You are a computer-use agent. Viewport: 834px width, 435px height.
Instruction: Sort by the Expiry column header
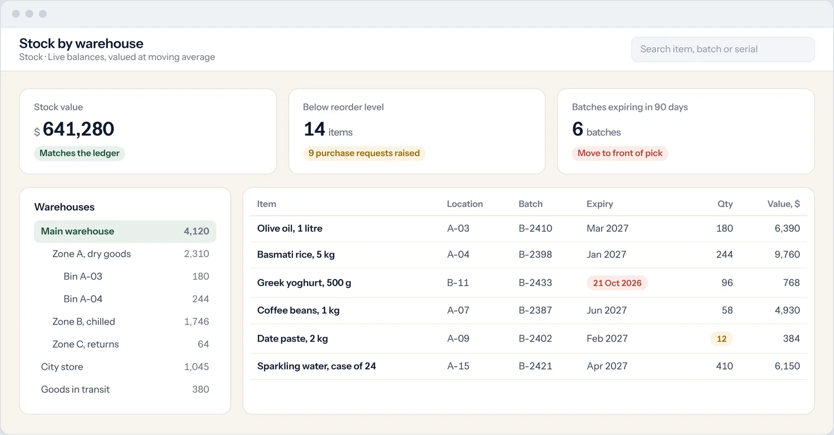pos(600,204)
